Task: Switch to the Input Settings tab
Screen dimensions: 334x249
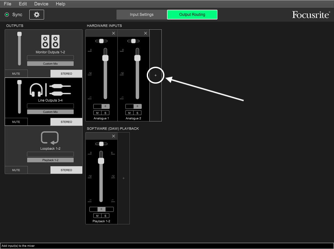Action: pos(142,15)
